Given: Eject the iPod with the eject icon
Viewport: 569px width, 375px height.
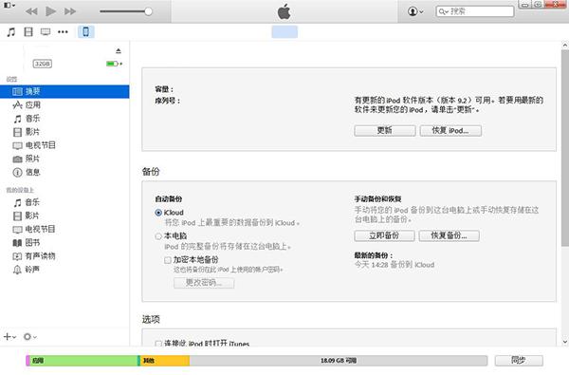Looking at the screenshot, I should pyautogui.click(x=119, y=51).
